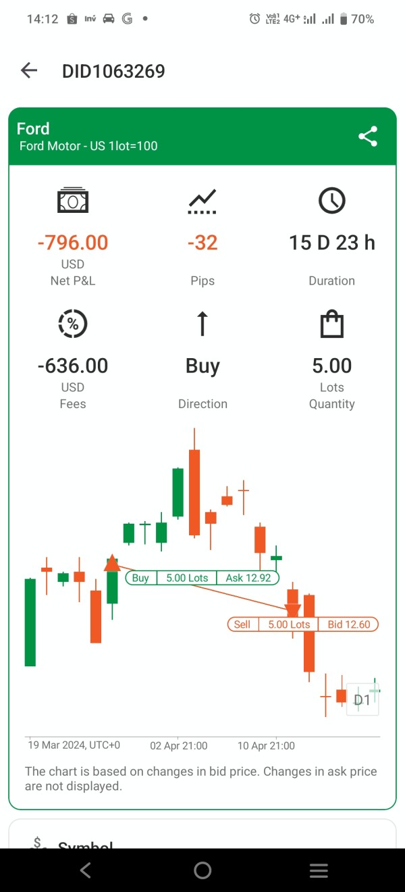Tap the Duration clock icon
The image size is (405, 892).
(331, 201)
